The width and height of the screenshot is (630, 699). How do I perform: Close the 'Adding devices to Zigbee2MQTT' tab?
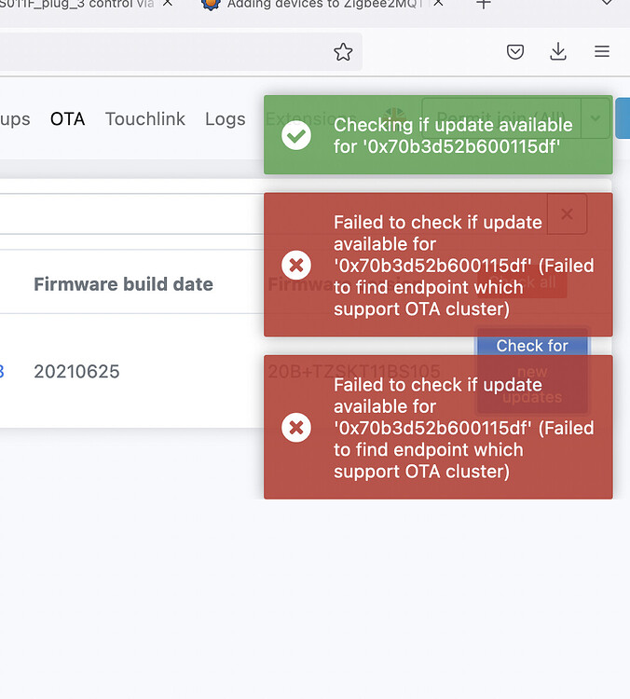(438, 3)
